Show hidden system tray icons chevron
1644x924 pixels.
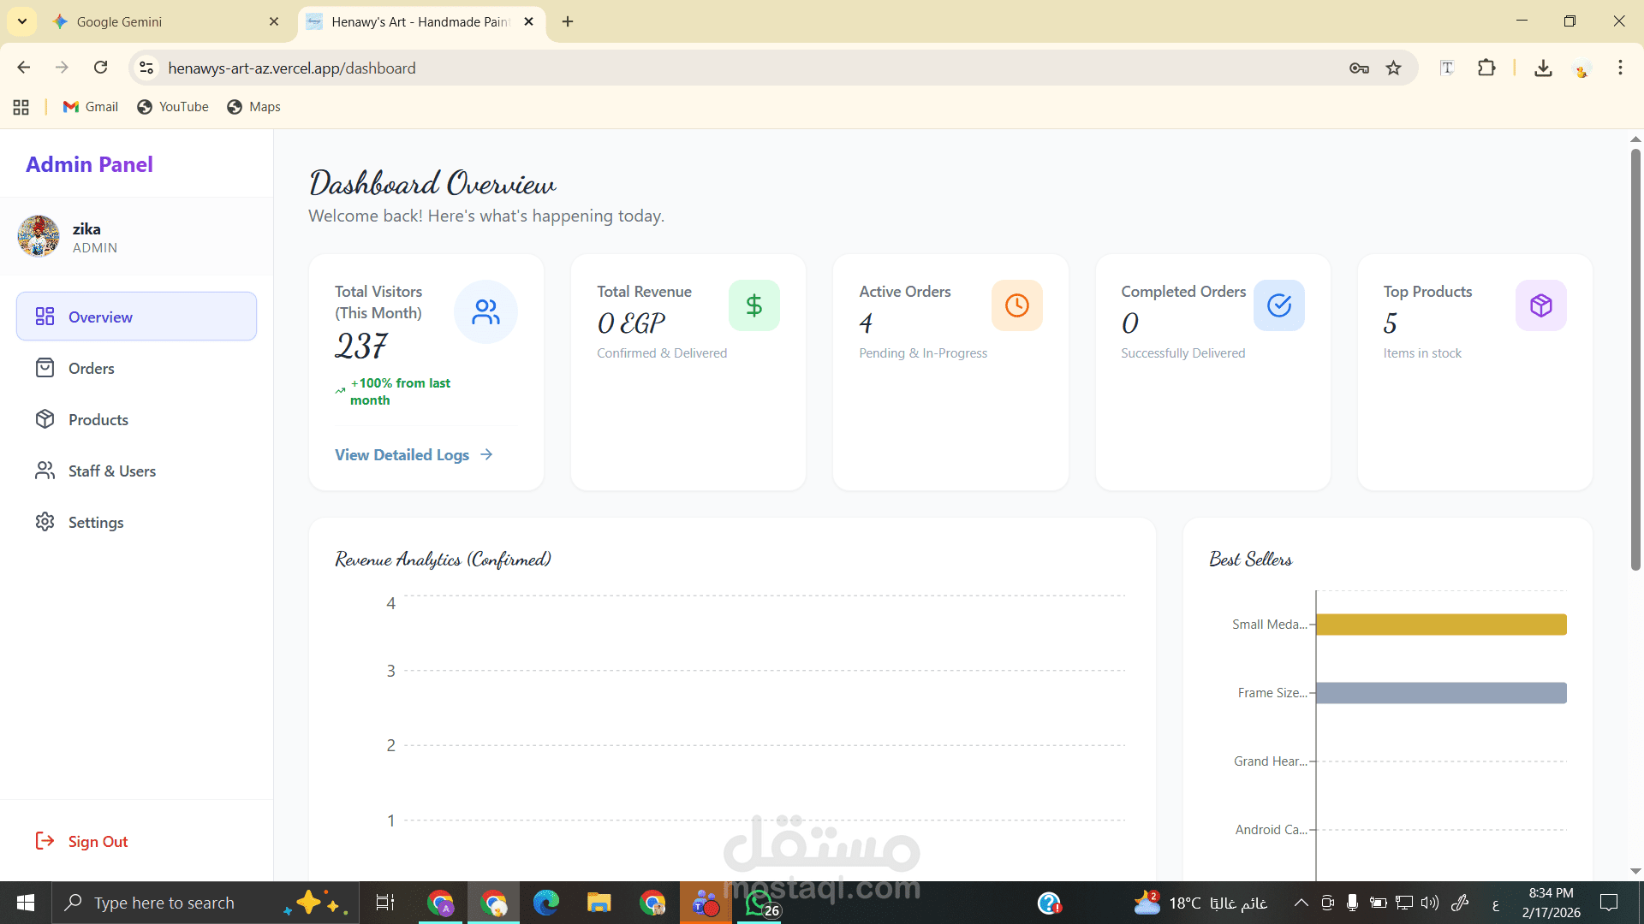(x=1301, y=903)
